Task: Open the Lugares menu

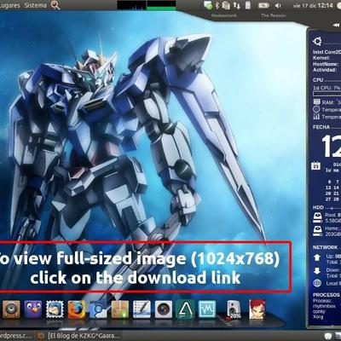Action: coord(9,5)
